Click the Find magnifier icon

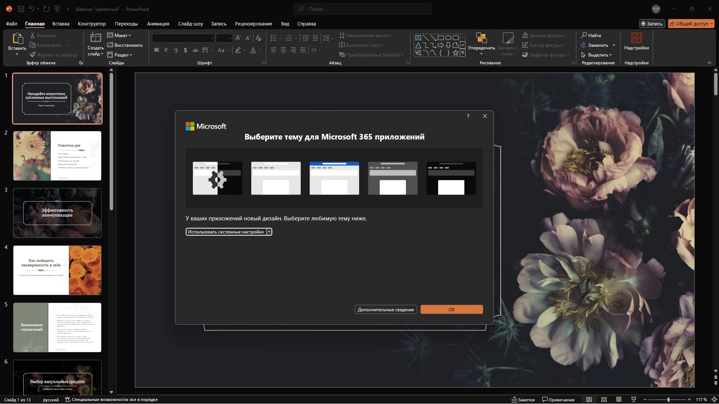(584, 35)
